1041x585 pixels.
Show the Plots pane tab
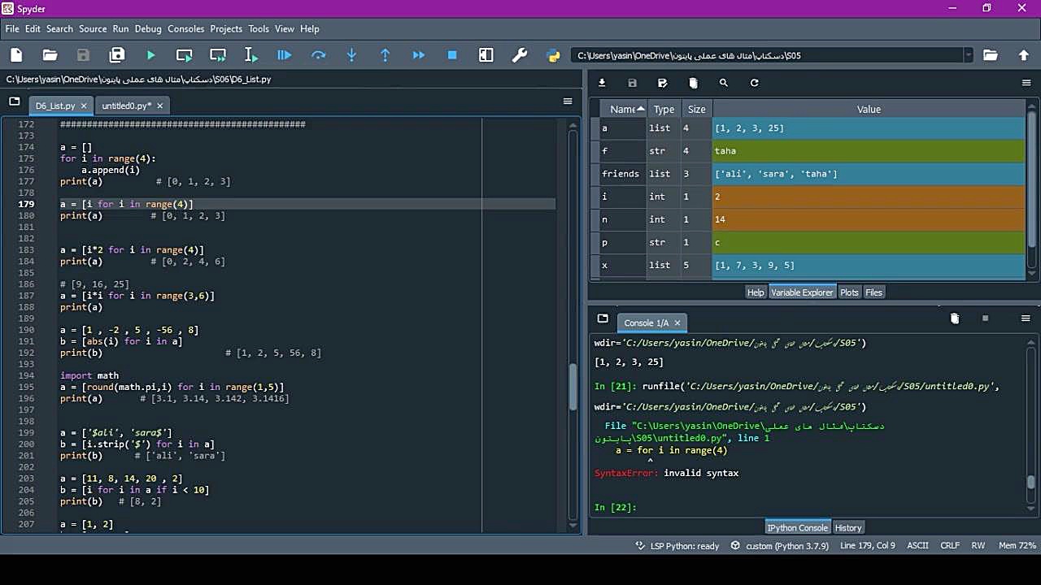(849, 292)
